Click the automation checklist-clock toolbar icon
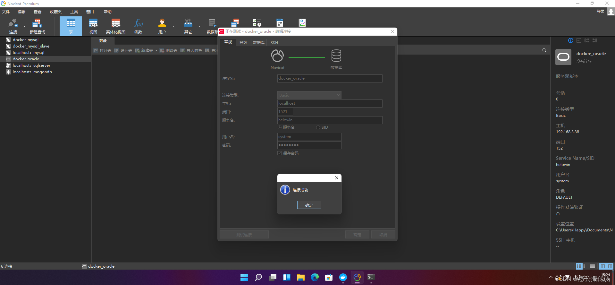Screen dimensions: 615x285 coord(257,22)
